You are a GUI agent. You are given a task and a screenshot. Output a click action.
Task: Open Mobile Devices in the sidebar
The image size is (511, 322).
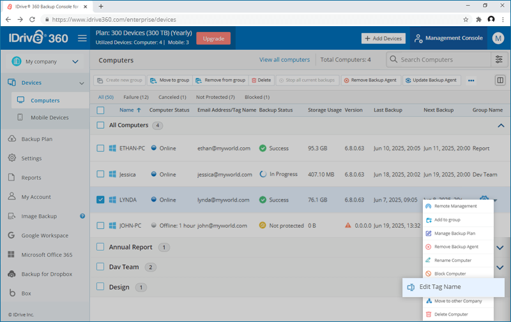[50, 117]
